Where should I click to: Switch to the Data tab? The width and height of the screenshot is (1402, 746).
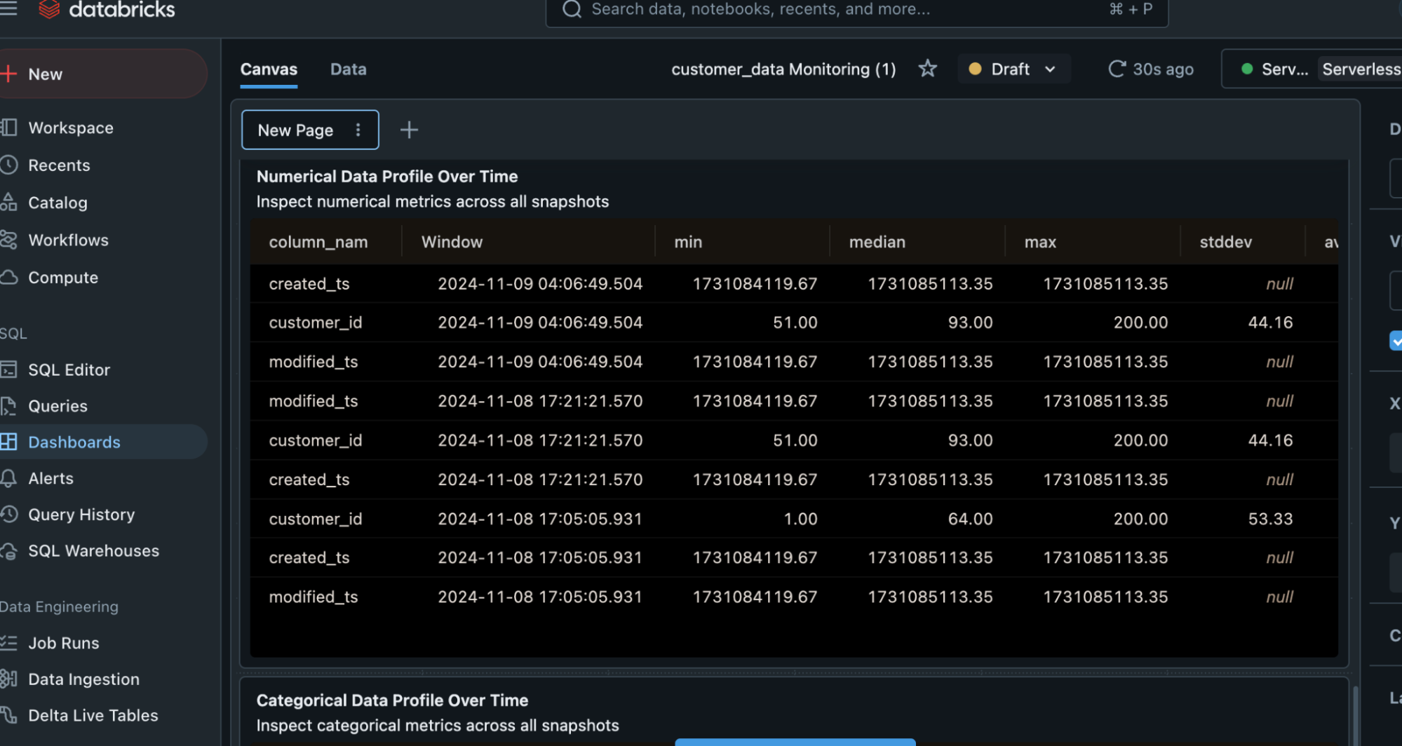(348, 69)
